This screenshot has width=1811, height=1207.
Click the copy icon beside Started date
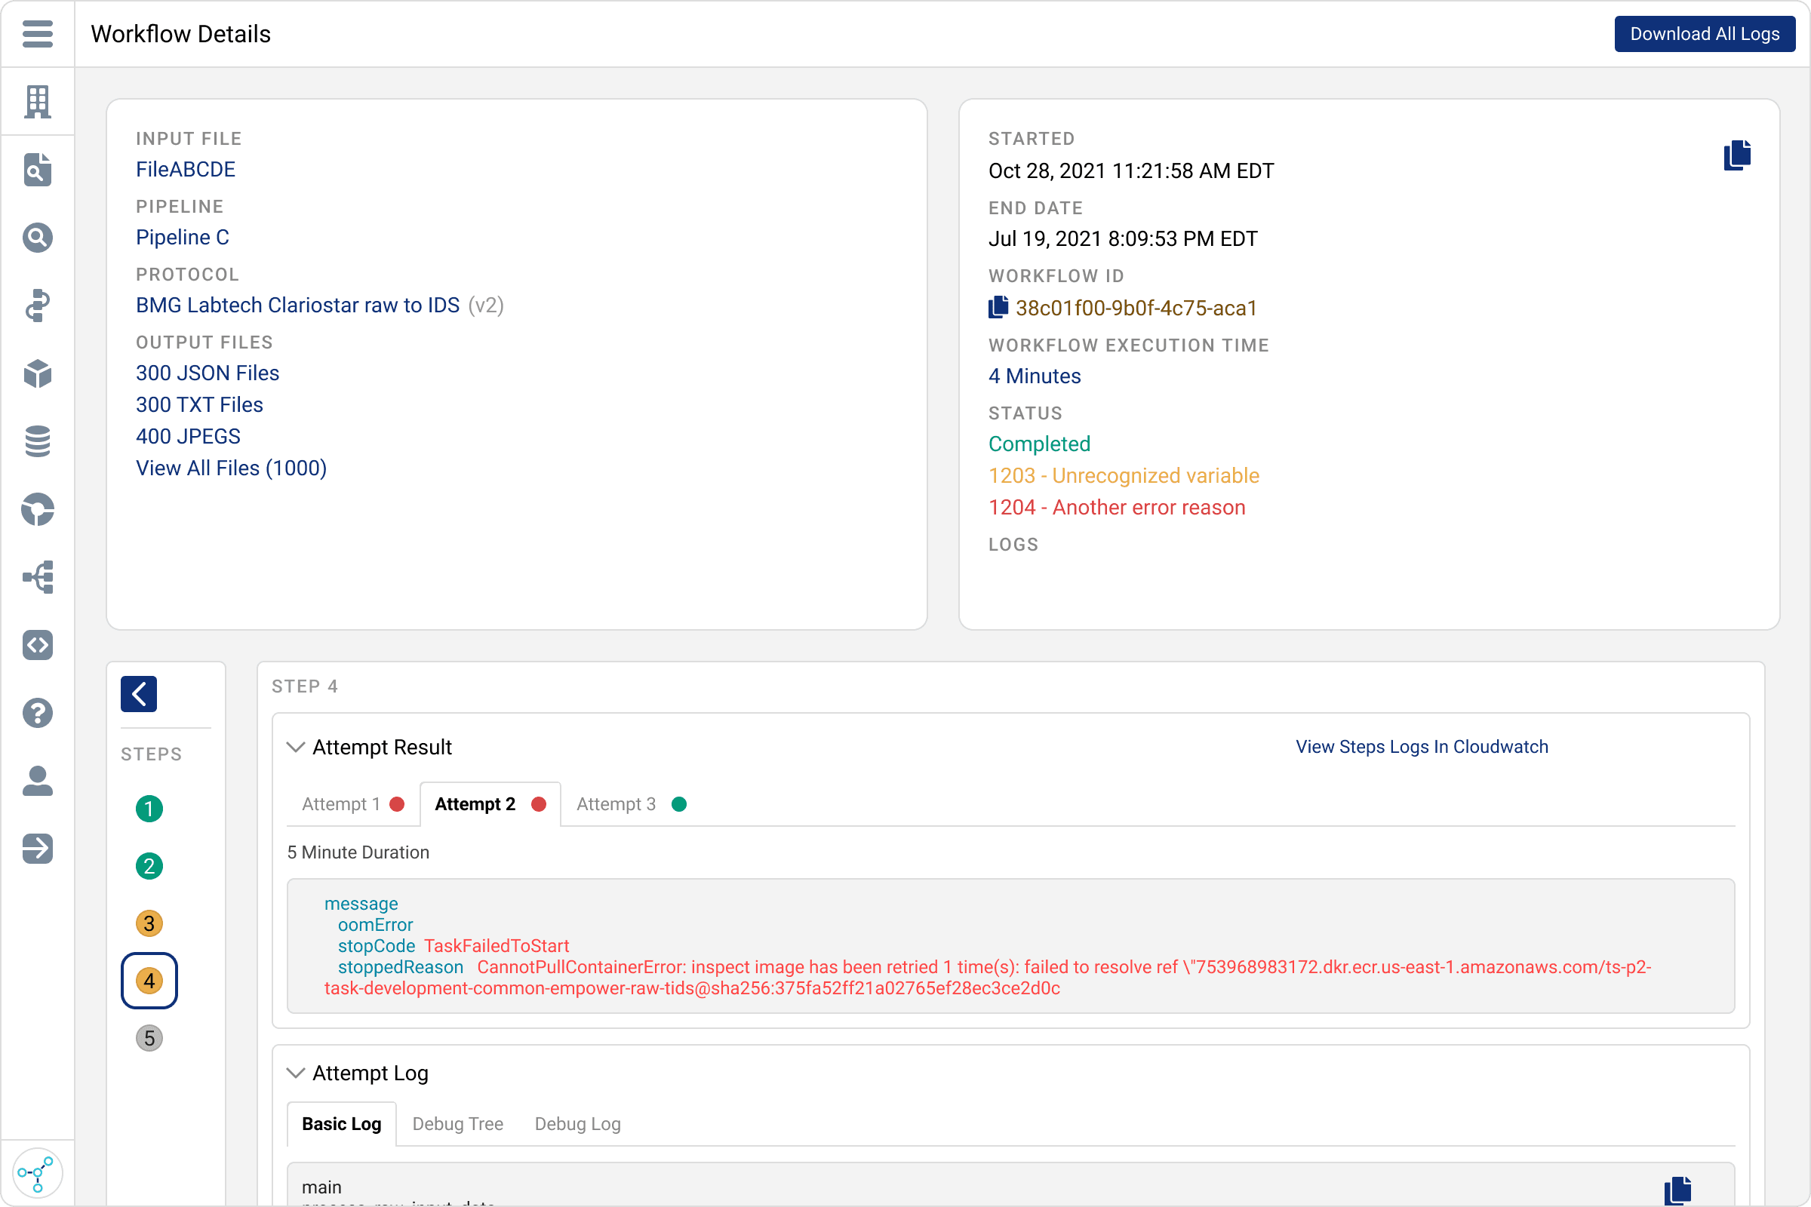(1737, 155)
